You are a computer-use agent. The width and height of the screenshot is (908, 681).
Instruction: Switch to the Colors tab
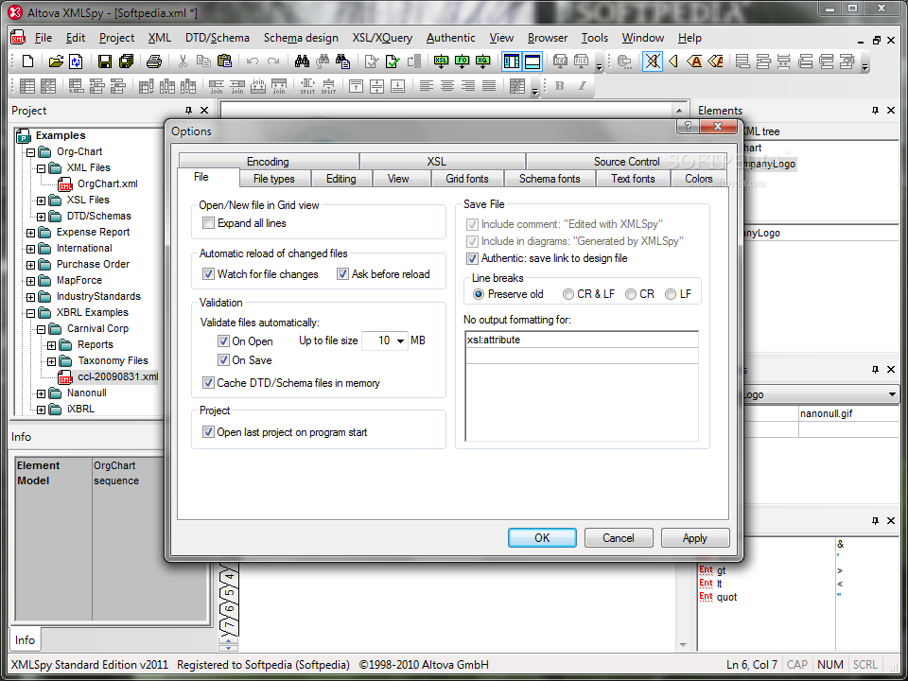pos(699,179)
